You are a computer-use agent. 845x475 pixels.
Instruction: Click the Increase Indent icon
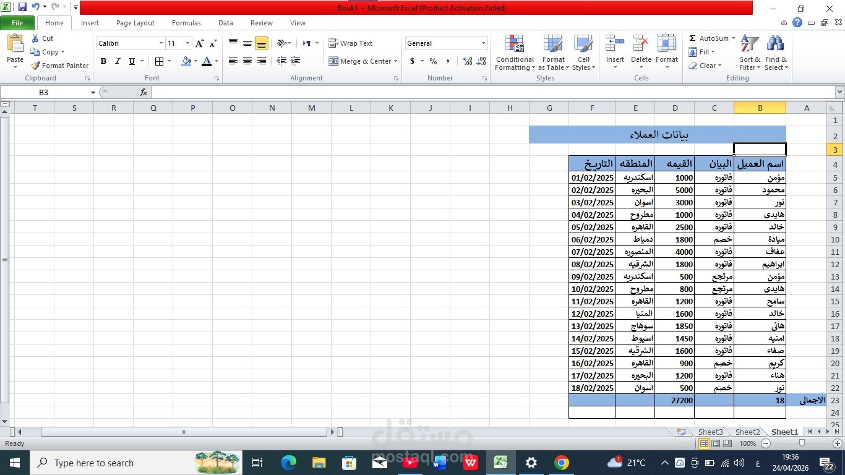point(295,61)
